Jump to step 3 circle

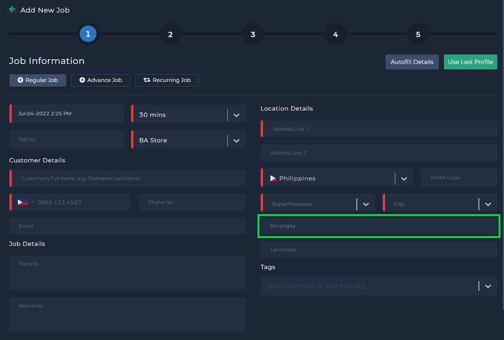coord(253,34)
